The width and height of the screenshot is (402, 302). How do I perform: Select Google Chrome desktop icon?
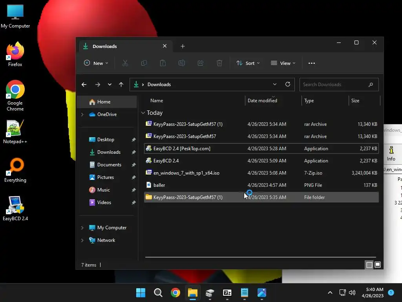pos(15,96)
